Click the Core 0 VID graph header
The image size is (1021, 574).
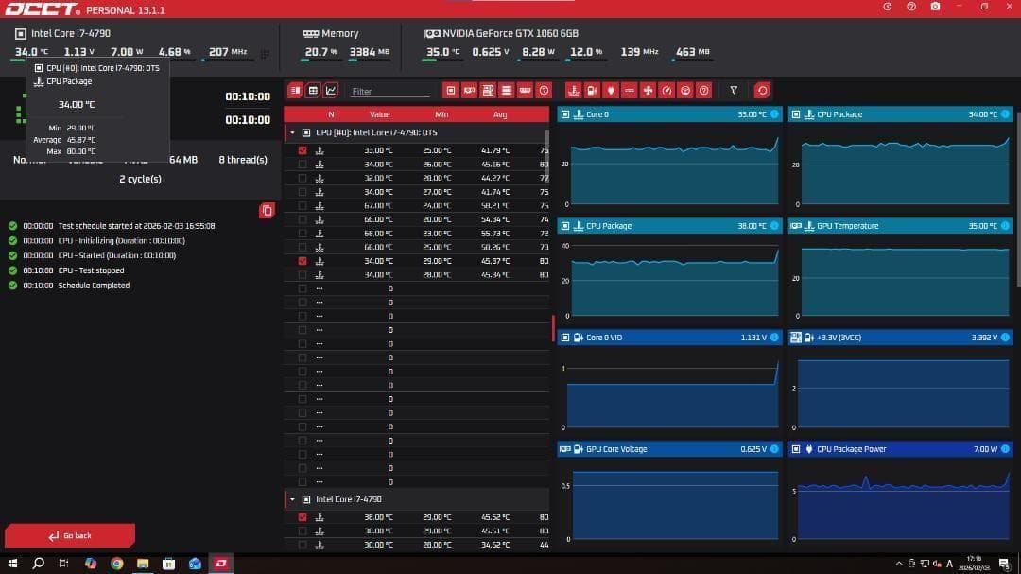(x=669, y=338)
